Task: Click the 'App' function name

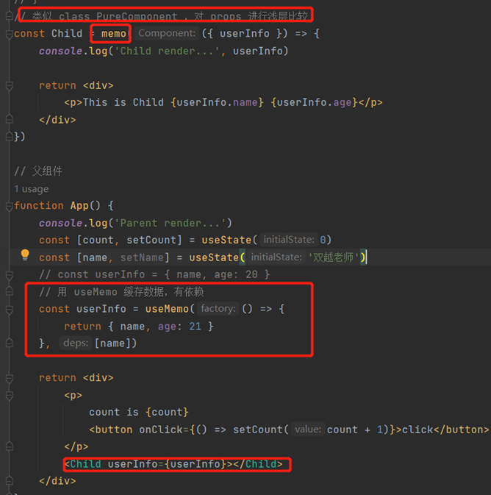Action: [x=79, y=206]
